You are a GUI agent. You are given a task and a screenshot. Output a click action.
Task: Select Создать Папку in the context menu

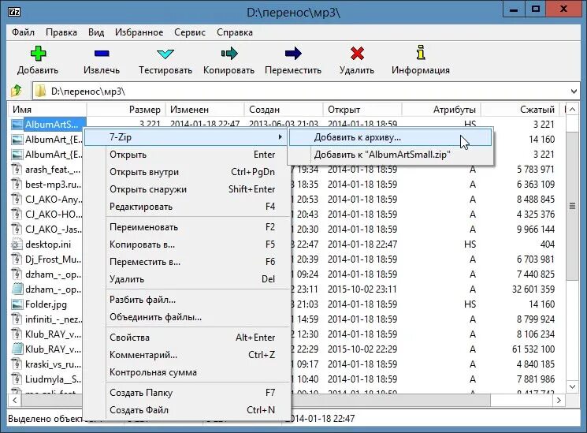(187, 393)
